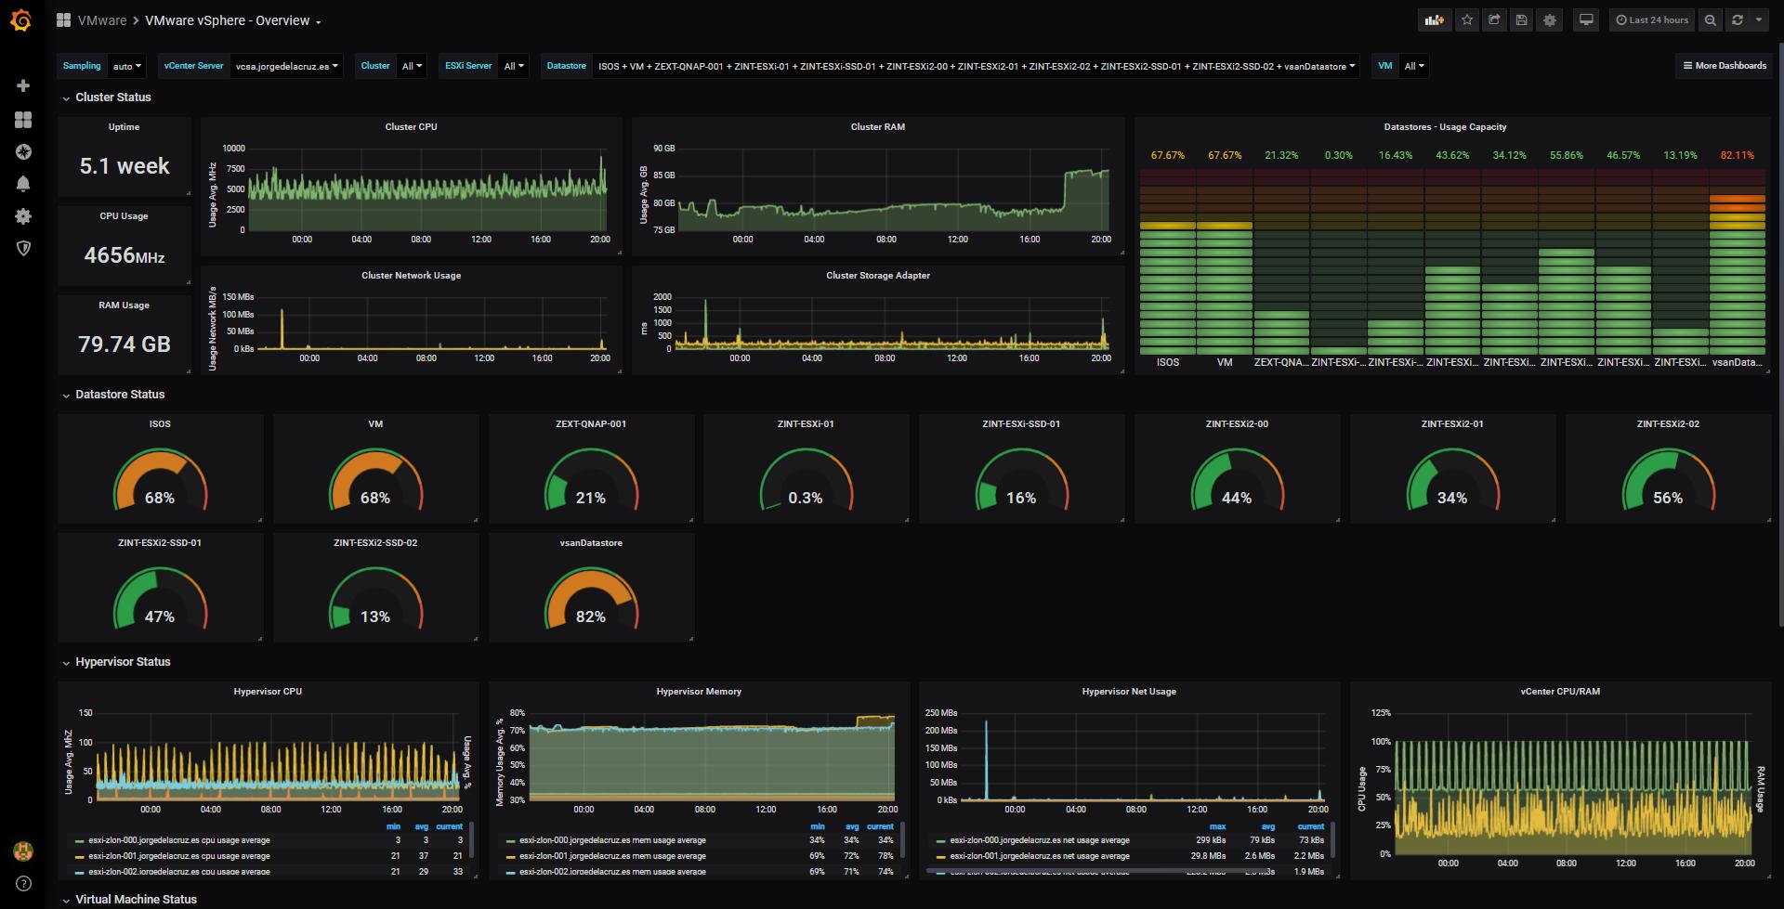Open the ESXi Server All dropdown
Viewport: 1784px width, 909px height.
[513, 66]
